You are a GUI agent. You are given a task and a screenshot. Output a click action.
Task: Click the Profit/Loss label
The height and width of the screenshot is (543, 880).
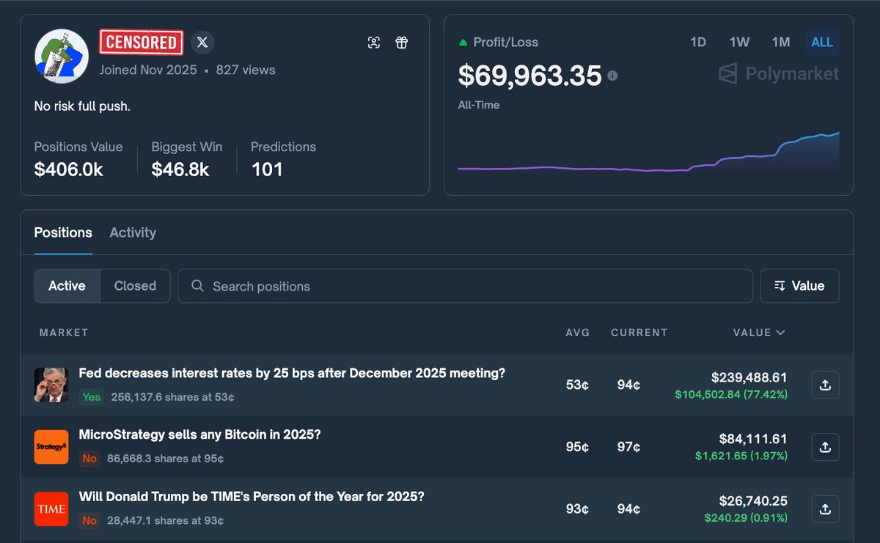tap(506, 42)
